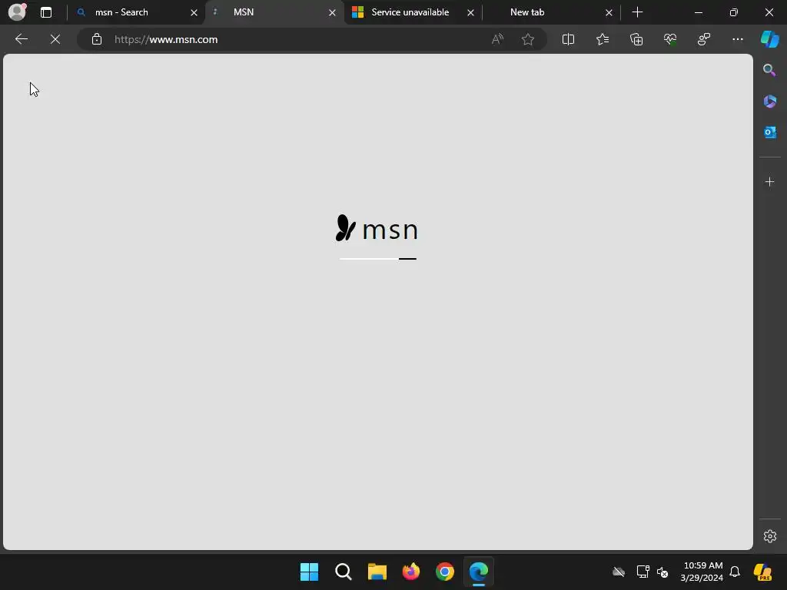787x590 pixels.
Task: Restore down the Edge window
Action: [734, 12]
